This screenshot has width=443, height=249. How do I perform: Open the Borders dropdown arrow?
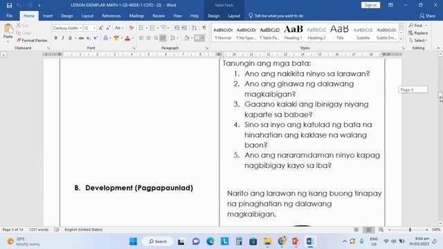click(203, 38)
